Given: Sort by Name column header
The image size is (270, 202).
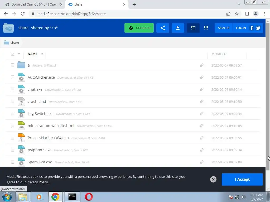Looking at the screenshot, I should 32,54.
